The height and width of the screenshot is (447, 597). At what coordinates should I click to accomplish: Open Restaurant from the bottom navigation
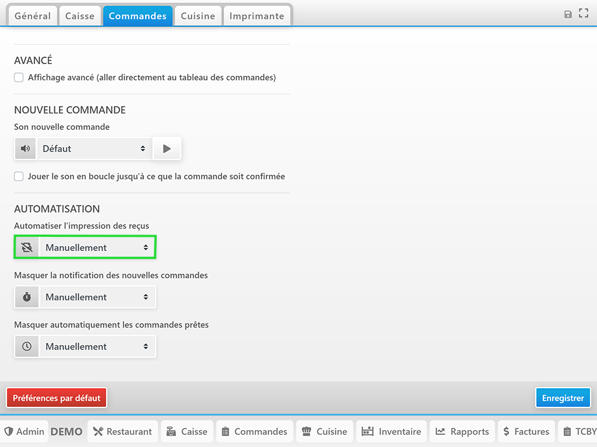122,431
